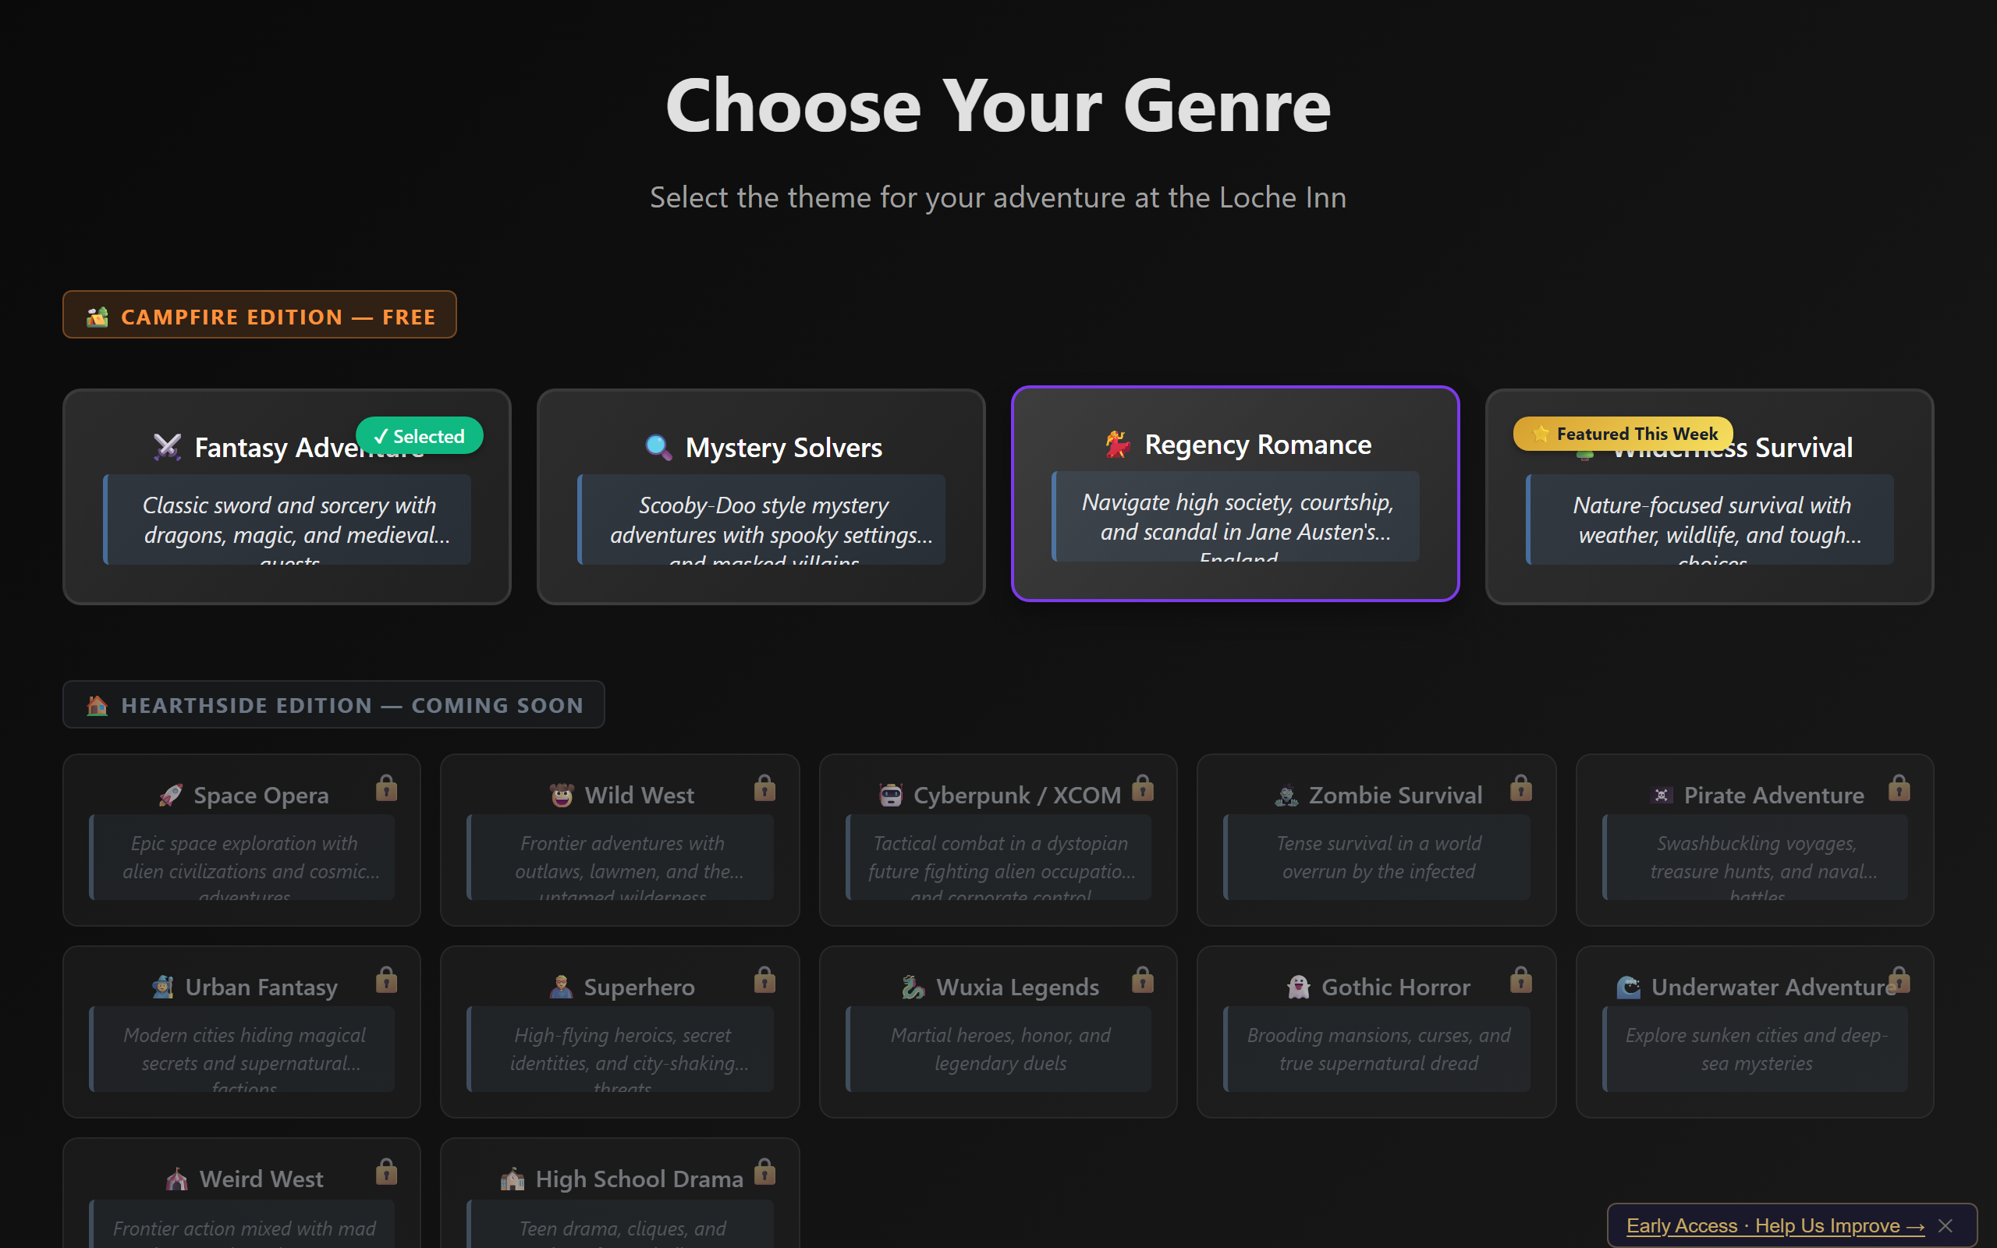Click the dancer icon on Regency Romance
This screenshot has height=1248, width=1997.
(x=1118, y=444)
